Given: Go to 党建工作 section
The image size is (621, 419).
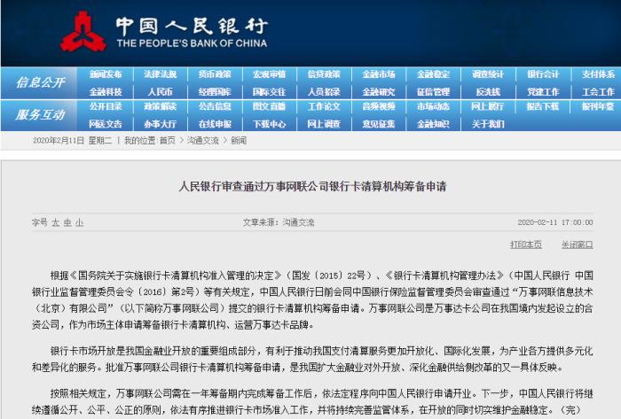Looking at the screenshot, I should [543, 92].
